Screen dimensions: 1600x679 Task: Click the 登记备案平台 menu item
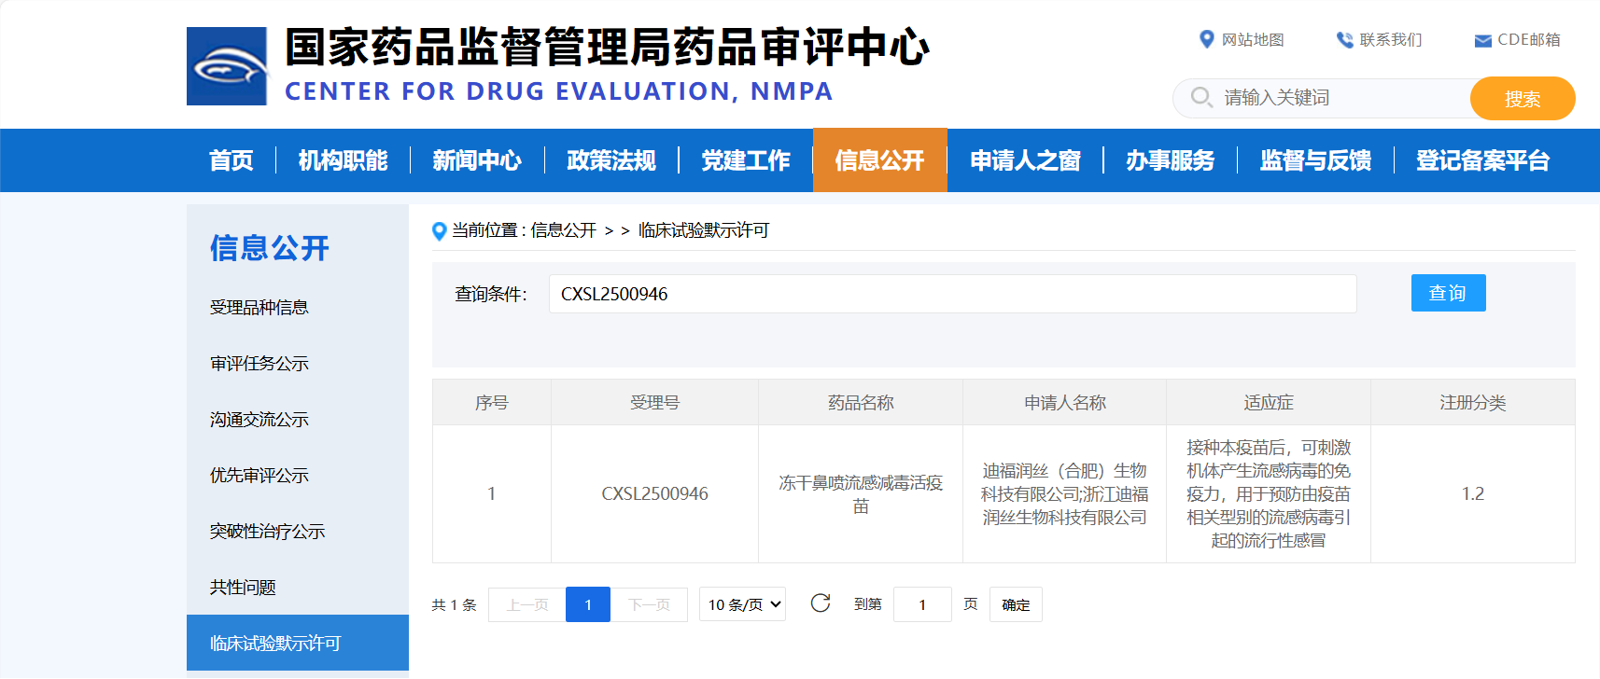pos(1482,160)
